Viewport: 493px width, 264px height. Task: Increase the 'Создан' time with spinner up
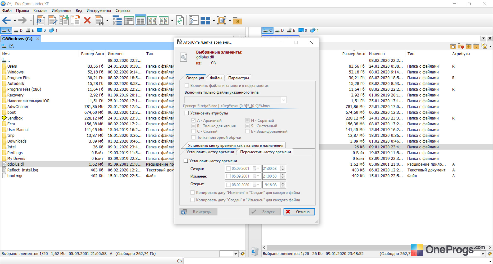pyautogui.click(x=283, y=167)
